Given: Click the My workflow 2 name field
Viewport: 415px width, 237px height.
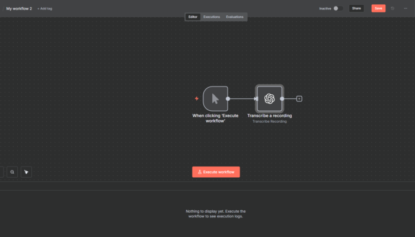Looking at the screenshot, I should pyautogui.click(x=19, y=9).
